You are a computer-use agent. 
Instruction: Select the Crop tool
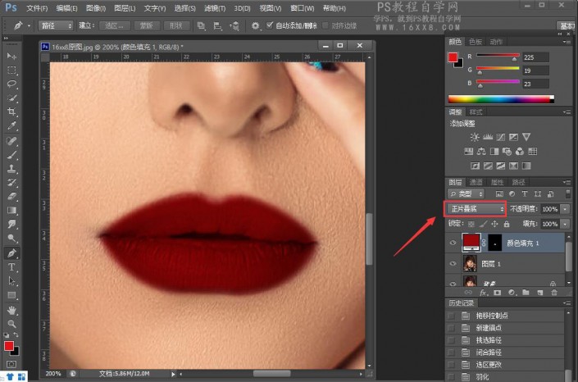[11, 111]
